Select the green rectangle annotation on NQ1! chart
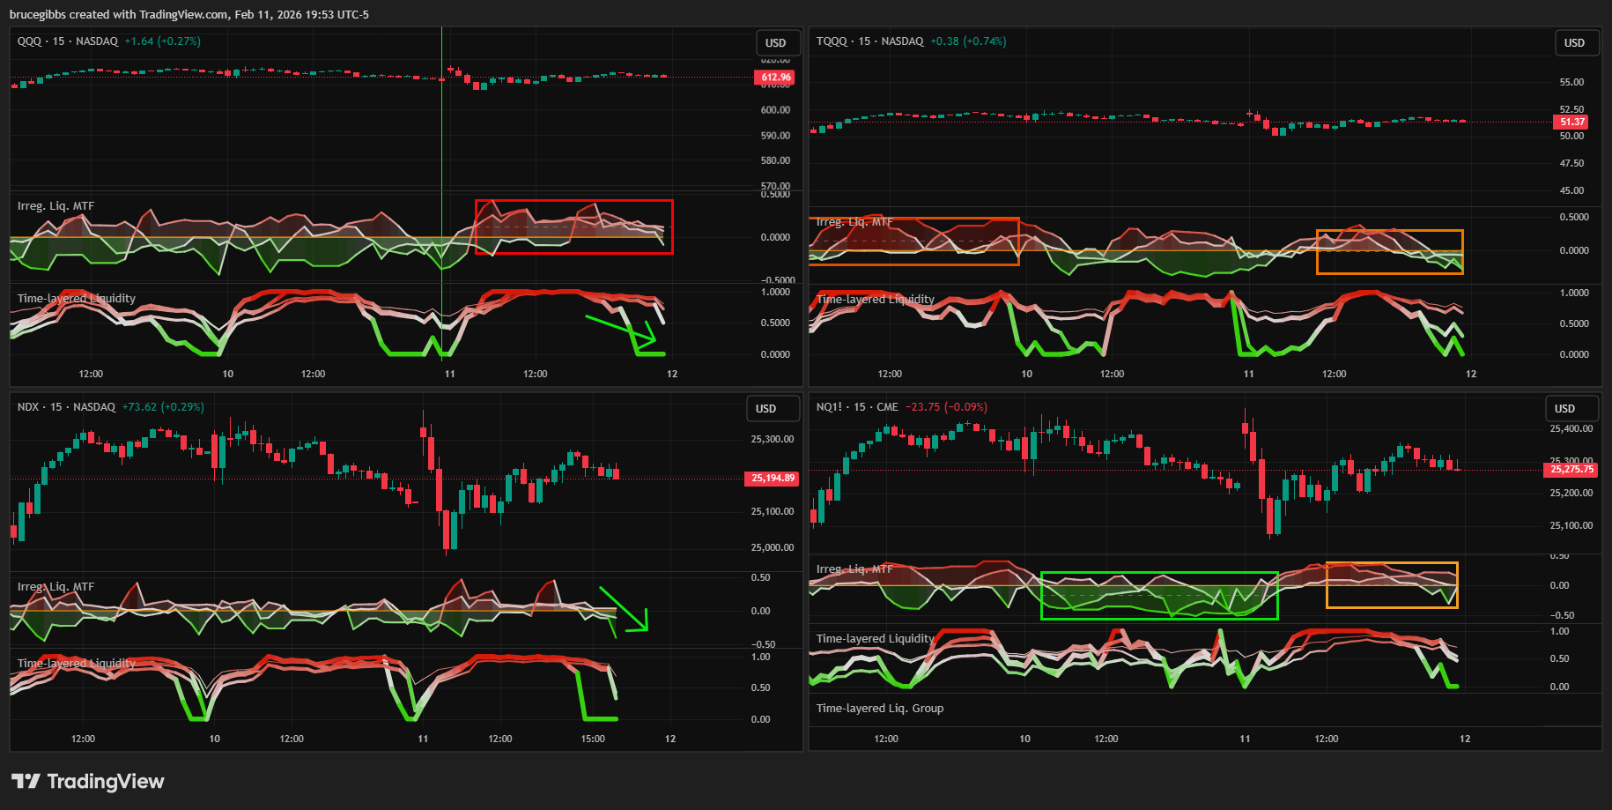The height and width of the screenshot is (810, 1612). (1158, 574)
